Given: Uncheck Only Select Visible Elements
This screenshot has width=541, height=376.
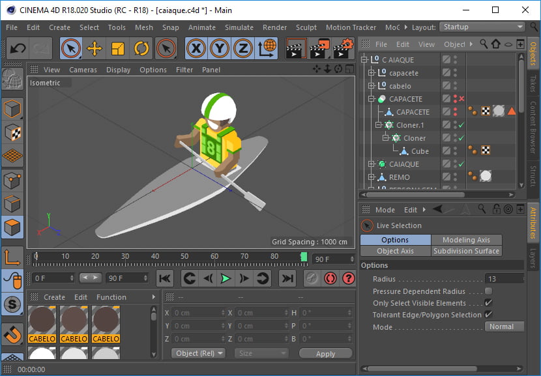Looking at the screenshot, I should tap(488, 303).
